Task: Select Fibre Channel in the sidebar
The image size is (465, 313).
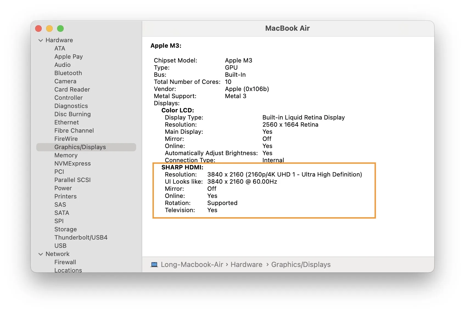Action: 74,131
